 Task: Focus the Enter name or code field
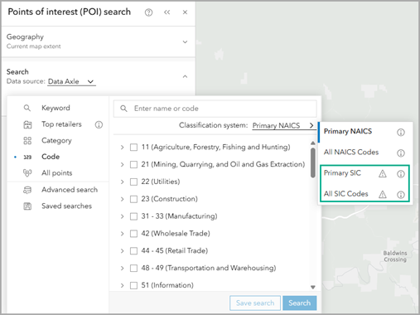click(x=215, y=109)
